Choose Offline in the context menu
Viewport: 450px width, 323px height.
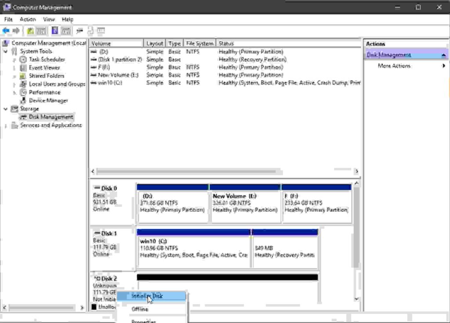141,309
